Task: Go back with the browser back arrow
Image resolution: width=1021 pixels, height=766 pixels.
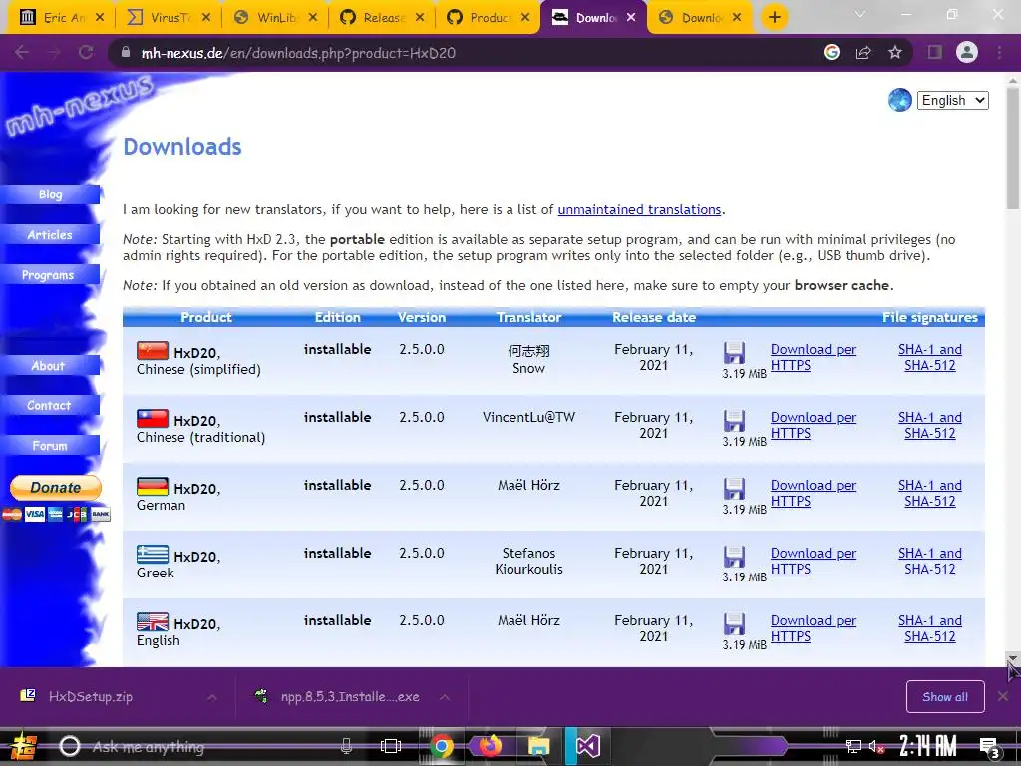Action: (22, 52)
